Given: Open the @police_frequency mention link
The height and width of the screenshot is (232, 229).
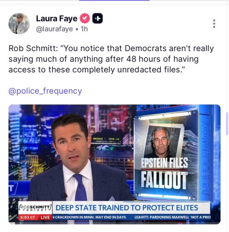Looking at the screenshot, I should click(45, 91).
